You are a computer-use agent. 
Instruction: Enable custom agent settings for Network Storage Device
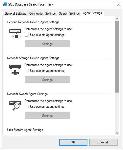click(x=26, y=71)
